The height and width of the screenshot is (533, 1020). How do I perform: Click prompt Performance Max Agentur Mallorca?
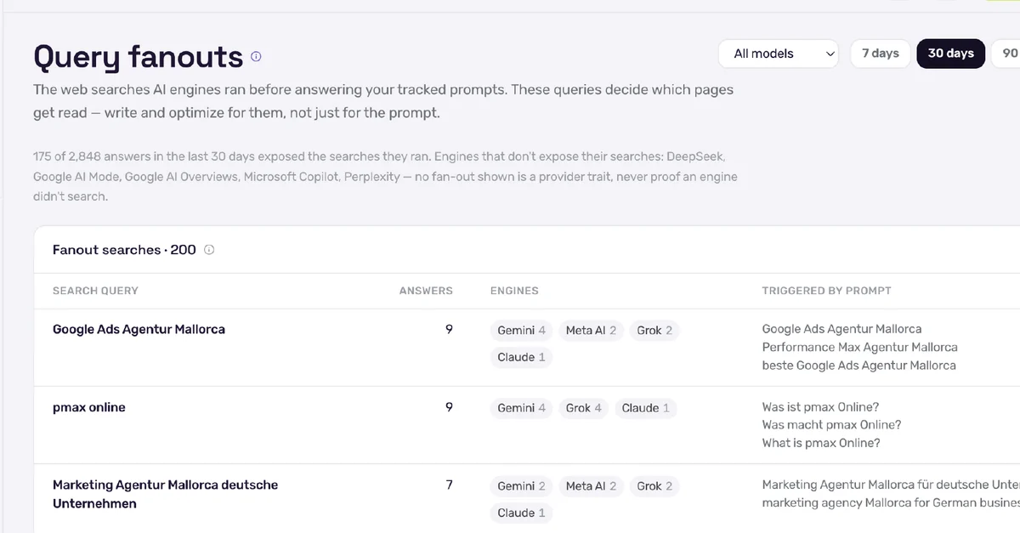click(859, 347)
